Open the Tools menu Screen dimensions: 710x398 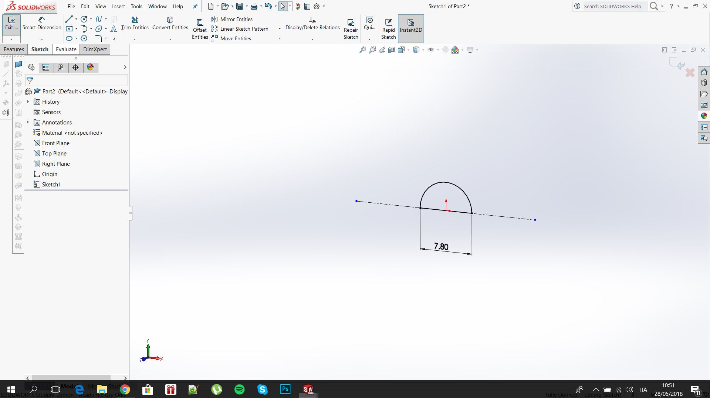136,6
